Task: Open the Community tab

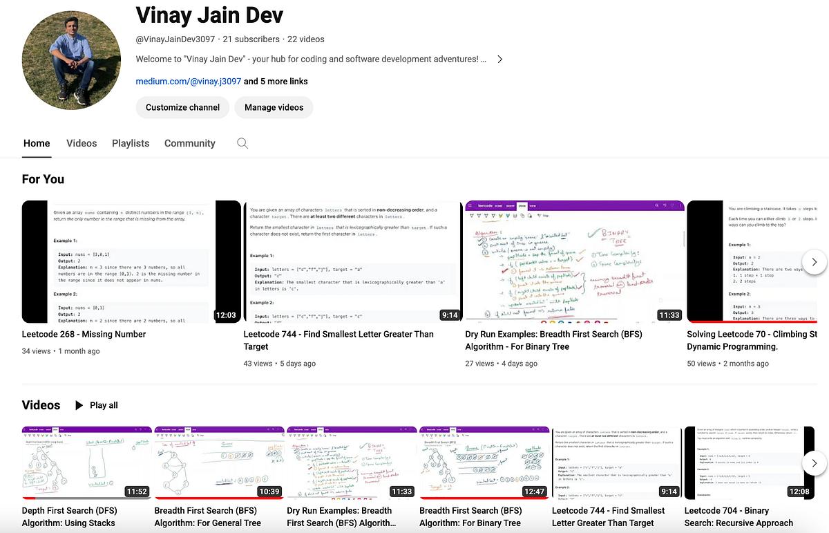Action: pyautogui.click(x=189, y=143)
